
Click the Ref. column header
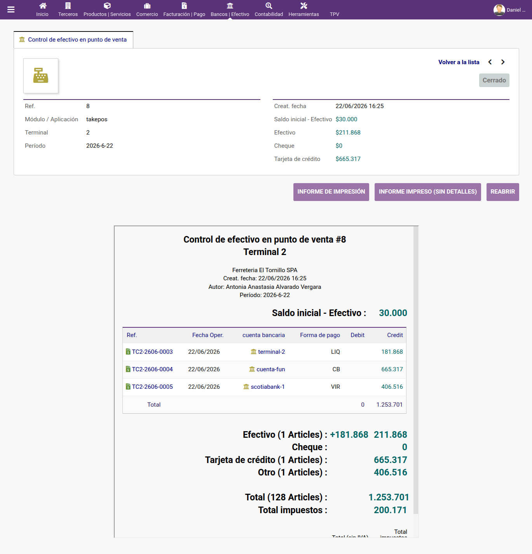tap(132, 335)
